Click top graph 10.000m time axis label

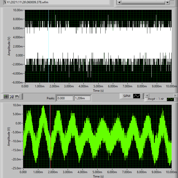[x=171, y=86]
